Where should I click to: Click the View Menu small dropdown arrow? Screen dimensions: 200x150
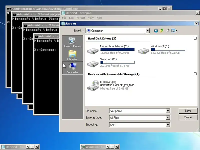point(176,30)
